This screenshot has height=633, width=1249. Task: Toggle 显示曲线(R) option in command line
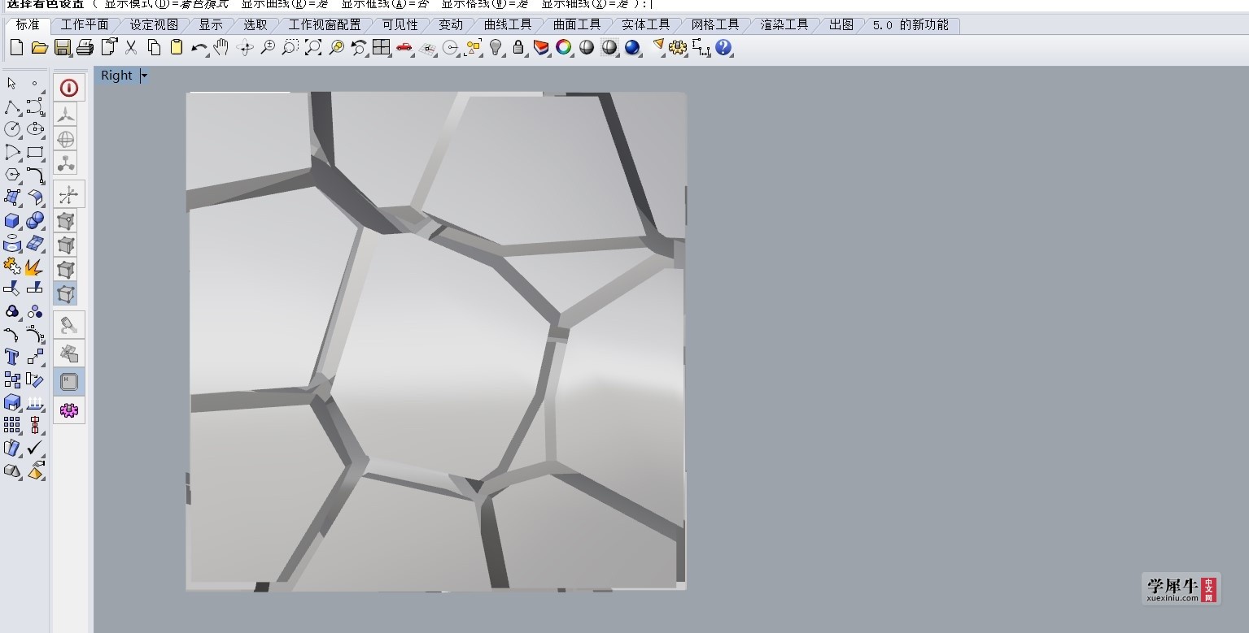[x=285, y=4]
